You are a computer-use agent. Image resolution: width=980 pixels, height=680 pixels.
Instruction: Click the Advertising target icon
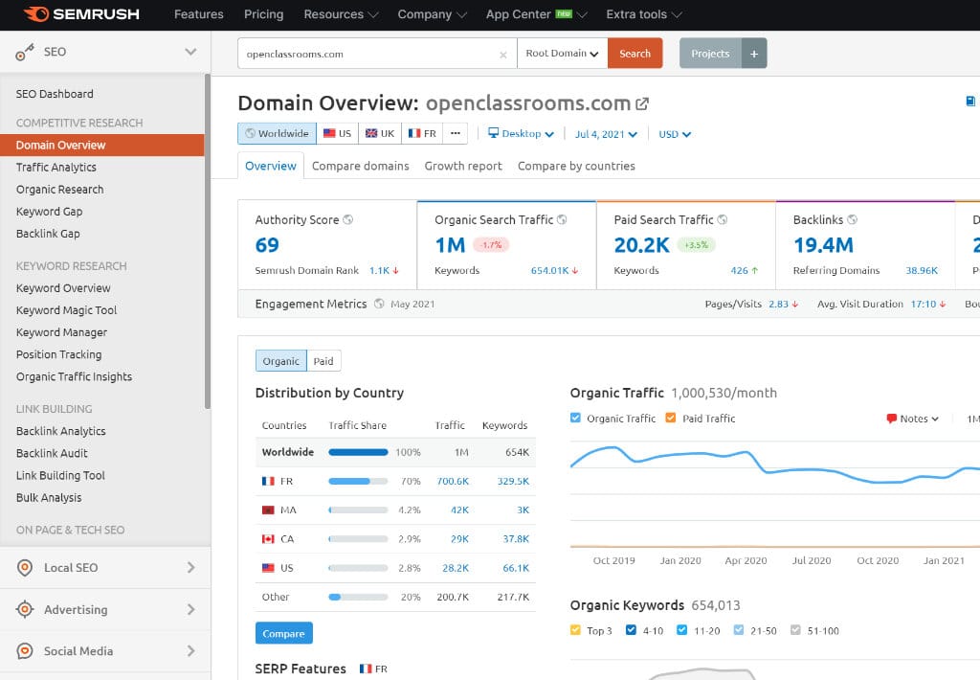pyautogui.click(x=24, y=609)
